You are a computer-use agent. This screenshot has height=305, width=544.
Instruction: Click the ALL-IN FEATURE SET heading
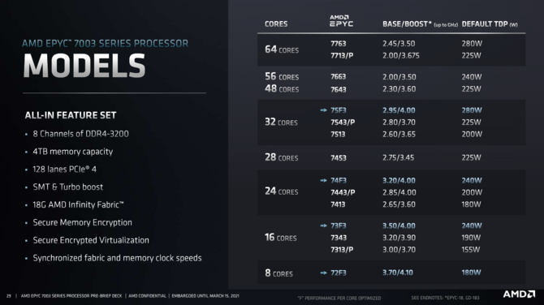click(71, 115)
